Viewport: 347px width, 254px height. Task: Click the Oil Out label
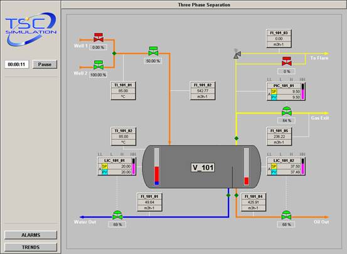point(321,222)
